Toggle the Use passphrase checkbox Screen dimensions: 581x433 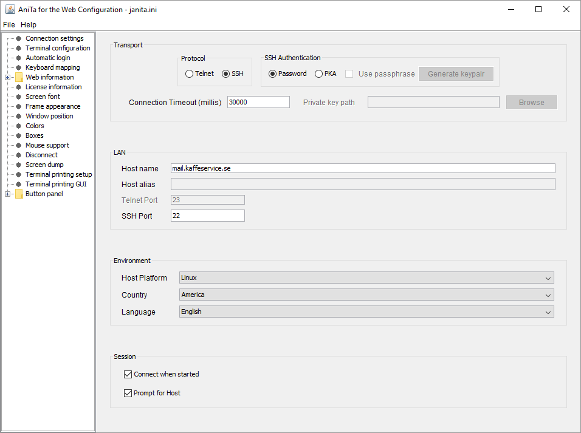349,73
